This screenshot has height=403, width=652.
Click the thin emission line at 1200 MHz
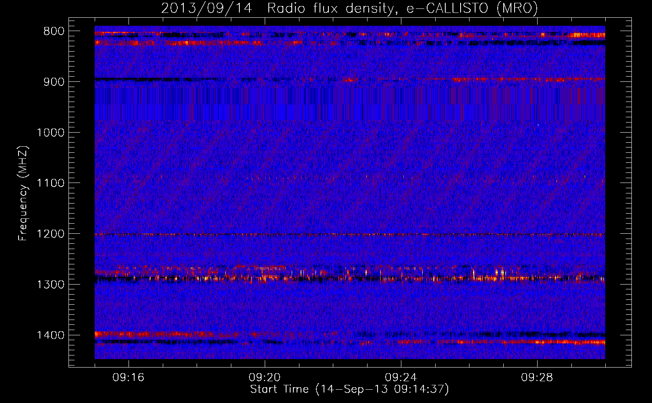pos(350,234)
